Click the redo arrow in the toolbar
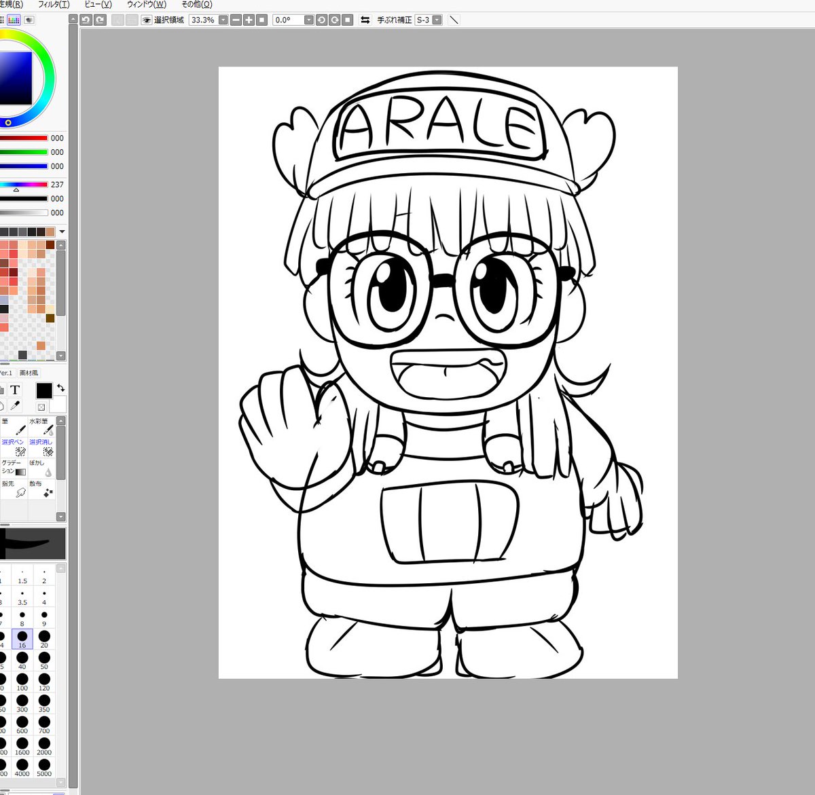815x795 pixels. (x=100, y=20)
